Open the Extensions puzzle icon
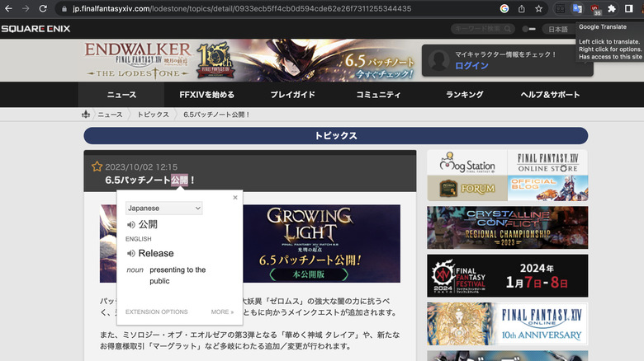Viewport: 644px width, 361px height. 612,8
